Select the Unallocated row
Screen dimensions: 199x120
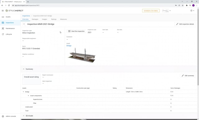point(109,107)
